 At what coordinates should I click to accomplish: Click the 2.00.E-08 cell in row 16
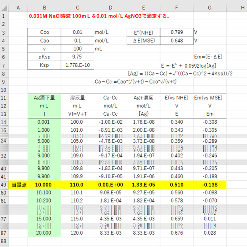pos(144,130)
